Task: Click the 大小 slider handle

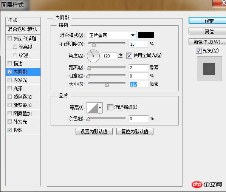Action: [x=107, y=85]
